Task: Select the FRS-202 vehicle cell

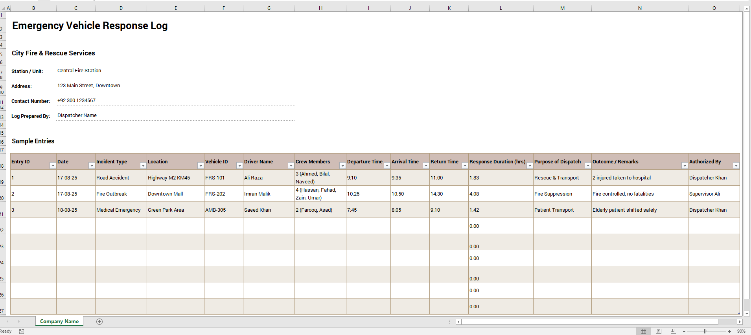Action: [x=224, y=194]
